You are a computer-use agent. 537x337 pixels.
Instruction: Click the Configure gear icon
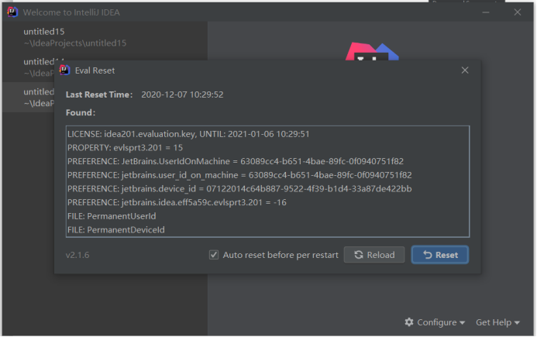pyautogui.click(x=409, y=322)
